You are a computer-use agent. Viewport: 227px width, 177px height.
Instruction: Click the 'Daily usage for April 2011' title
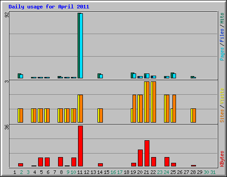tap(49, 7)
